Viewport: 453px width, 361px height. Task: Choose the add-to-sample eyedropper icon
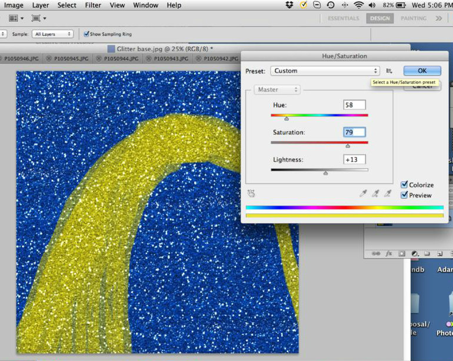[x=375, y=193]
